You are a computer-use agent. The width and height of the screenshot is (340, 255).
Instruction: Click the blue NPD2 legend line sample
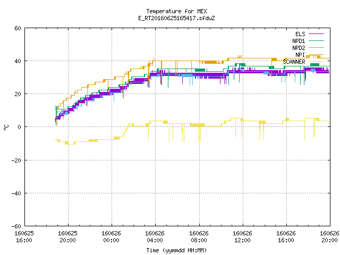[316, 47]
